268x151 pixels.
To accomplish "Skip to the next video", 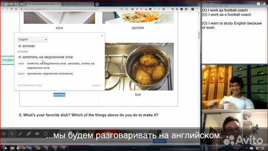I will click(x=12, y=148).
